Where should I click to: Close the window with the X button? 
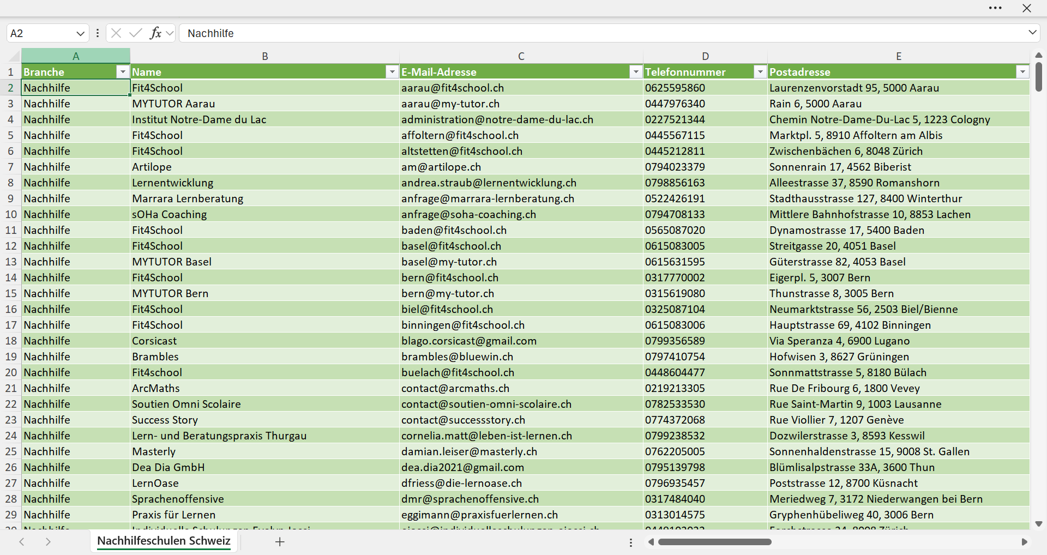[x=1027, y=8]
